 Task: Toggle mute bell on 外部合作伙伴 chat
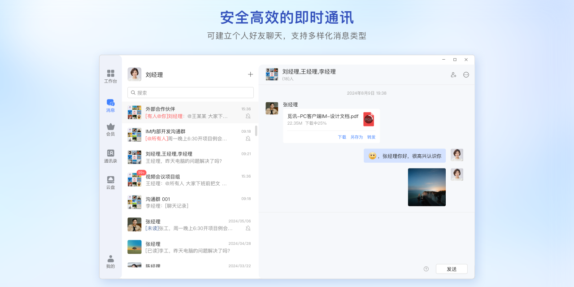pyautogui.click(x=248, y=116)
